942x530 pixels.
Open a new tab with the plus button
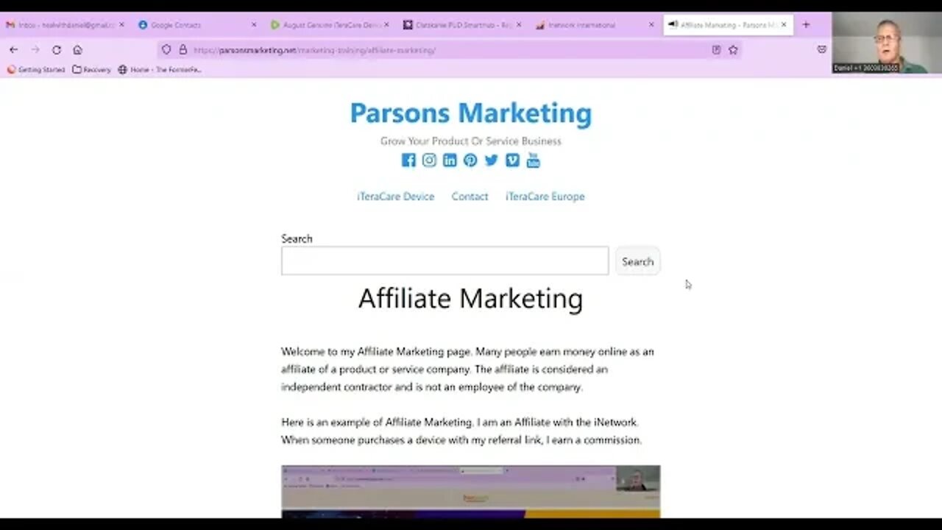pos(806,25)
